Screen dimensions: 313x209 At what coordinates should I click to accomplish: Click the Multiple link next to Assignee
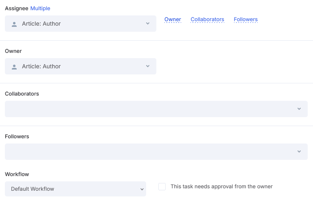point(40,8)
